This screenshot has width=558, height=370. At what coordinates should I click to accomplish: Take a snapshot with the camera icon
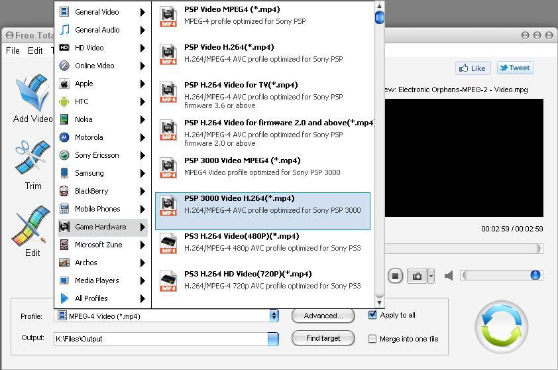coord(417,276)
